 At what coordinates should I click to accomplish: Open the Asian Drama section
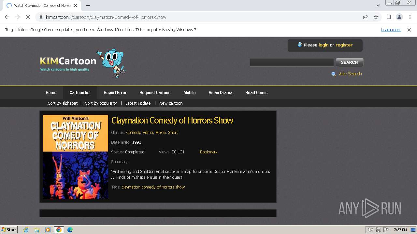[x=221, y=93]
